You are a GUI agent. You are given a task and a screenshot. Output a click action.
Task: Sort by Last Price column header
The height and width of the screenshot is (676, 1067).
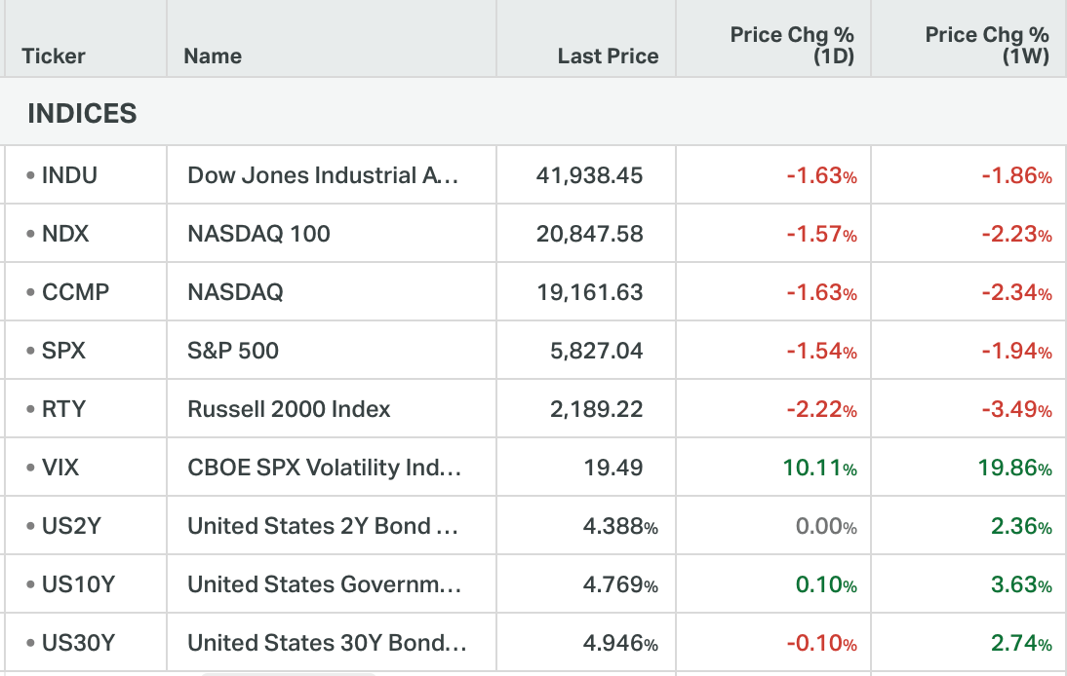pos(608,56)
